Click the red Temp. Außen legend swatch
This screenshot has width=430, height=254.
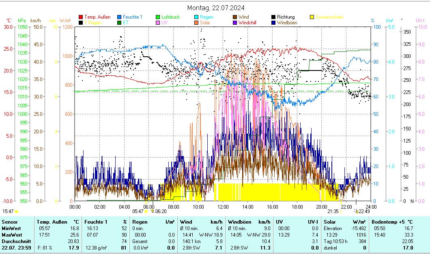click(x=80, y=17)
